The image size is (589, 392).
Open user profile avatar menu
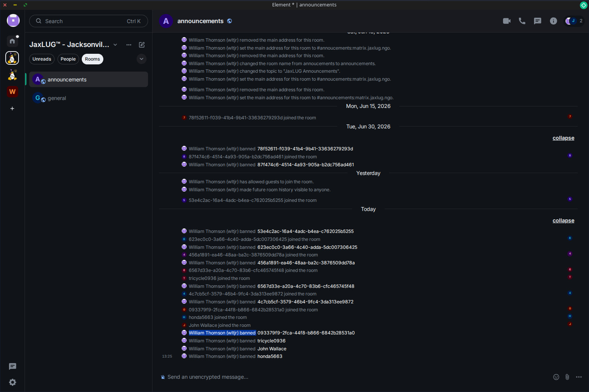click(x=13, y=20)
